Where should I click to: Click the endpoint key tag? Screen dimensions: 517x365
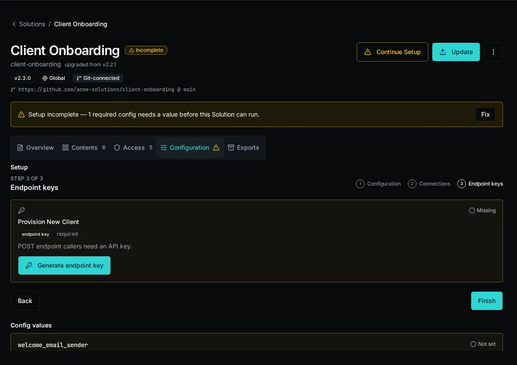click(x=35, y=234)
